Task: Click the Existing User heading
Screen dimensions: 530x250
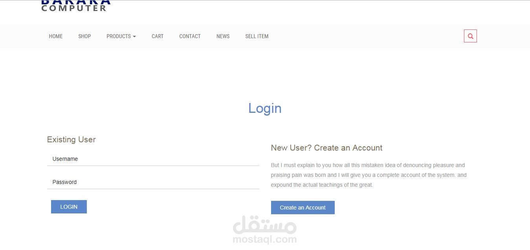Action: pyautogui.click(x=72, y=140)
